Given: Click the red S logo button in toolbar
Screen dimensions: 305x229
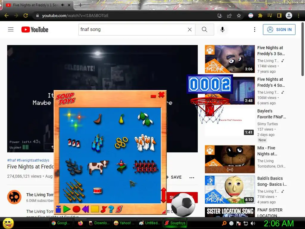Looking at the screenshot, I should pos(119,209).
